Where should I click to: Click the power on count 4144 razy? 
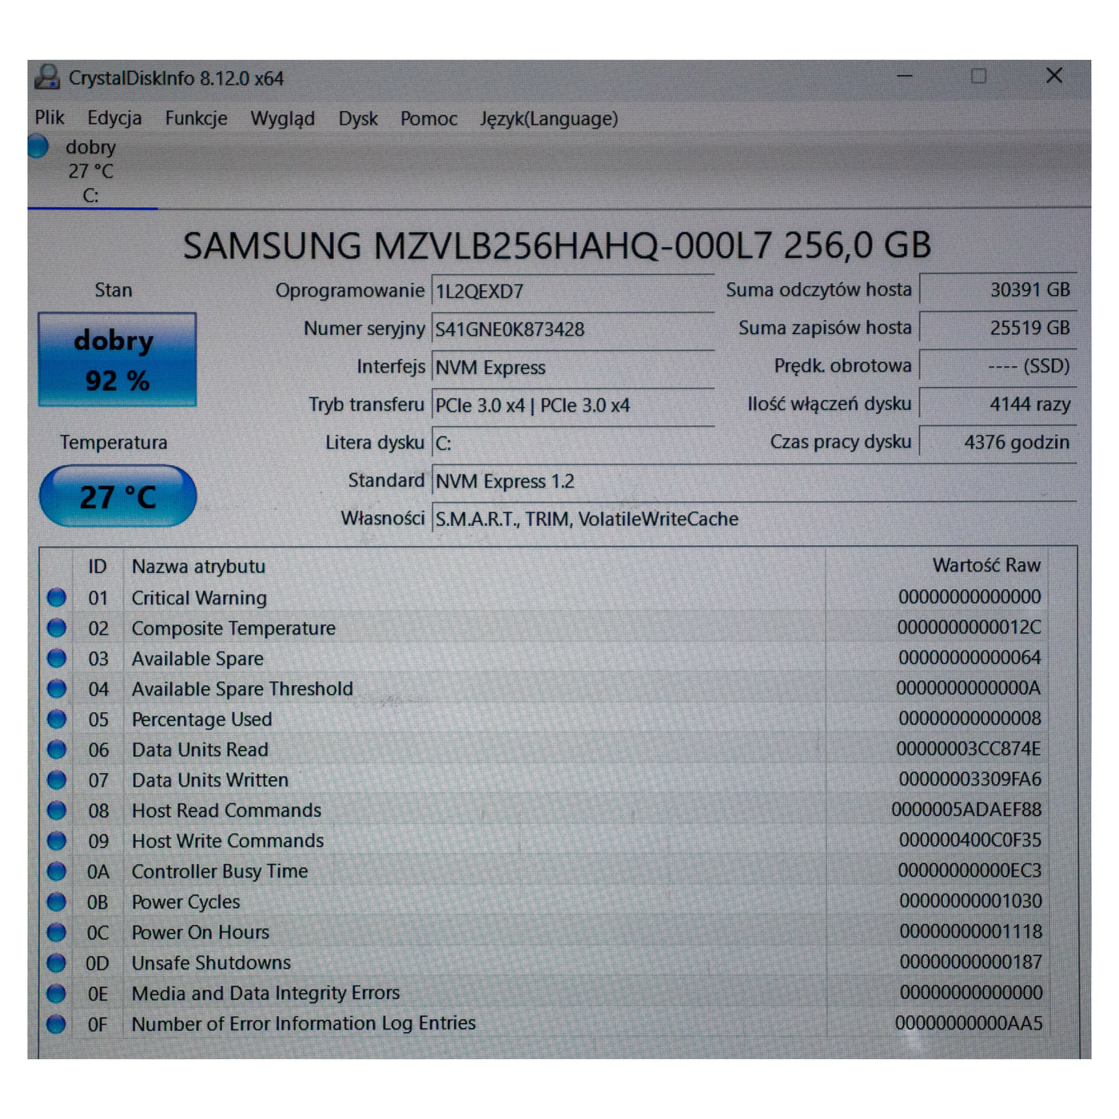998,404
